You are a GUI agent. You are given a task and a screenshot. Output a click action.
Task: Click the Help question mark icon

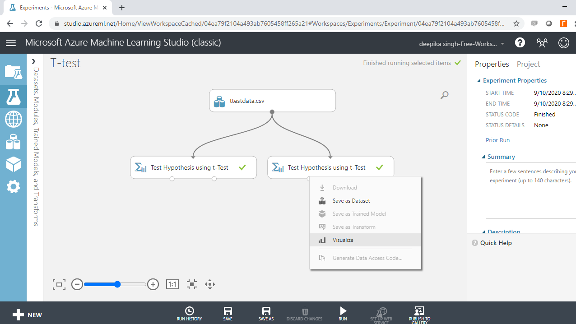tap(520, 43)
